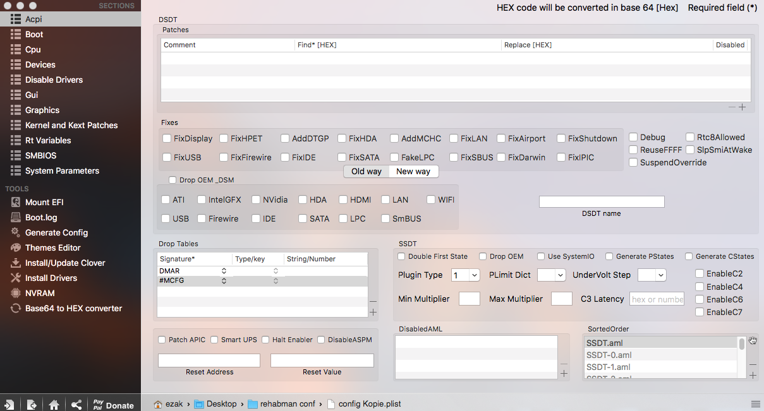Click the rehabman conf folder in path

click(281, 404)
